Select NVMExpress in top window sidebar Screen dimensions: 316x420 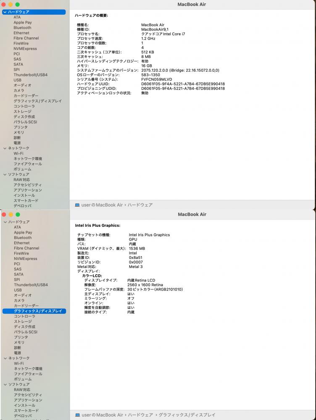click(x=25, y=48)
